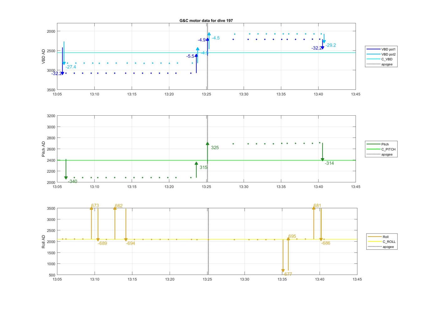The image size is (439, 309).
Task: Click the '500' tick on the Roll axis
Action: (x=52, y=275)
